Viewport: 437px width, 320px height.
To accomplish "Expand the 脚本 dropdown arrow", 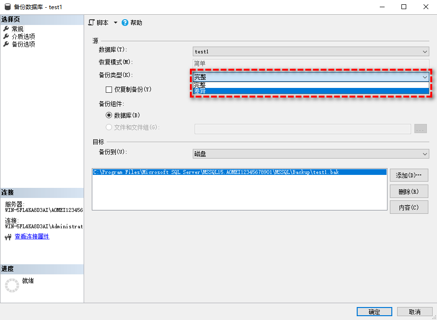I will point(115,23).
